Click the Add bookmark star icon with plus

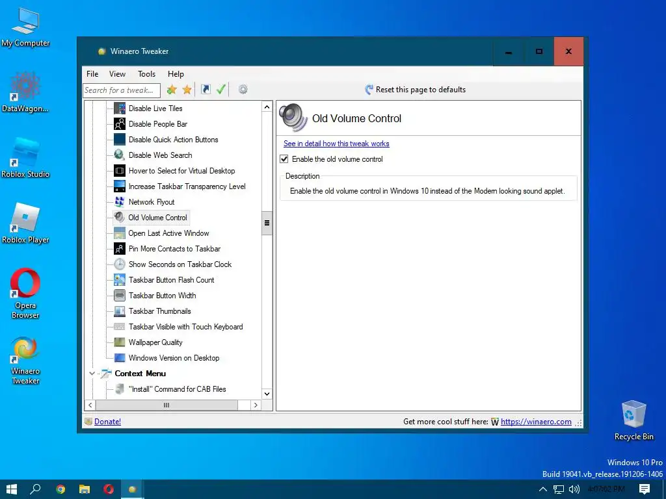pyautogui.click(x=172, y=90)
